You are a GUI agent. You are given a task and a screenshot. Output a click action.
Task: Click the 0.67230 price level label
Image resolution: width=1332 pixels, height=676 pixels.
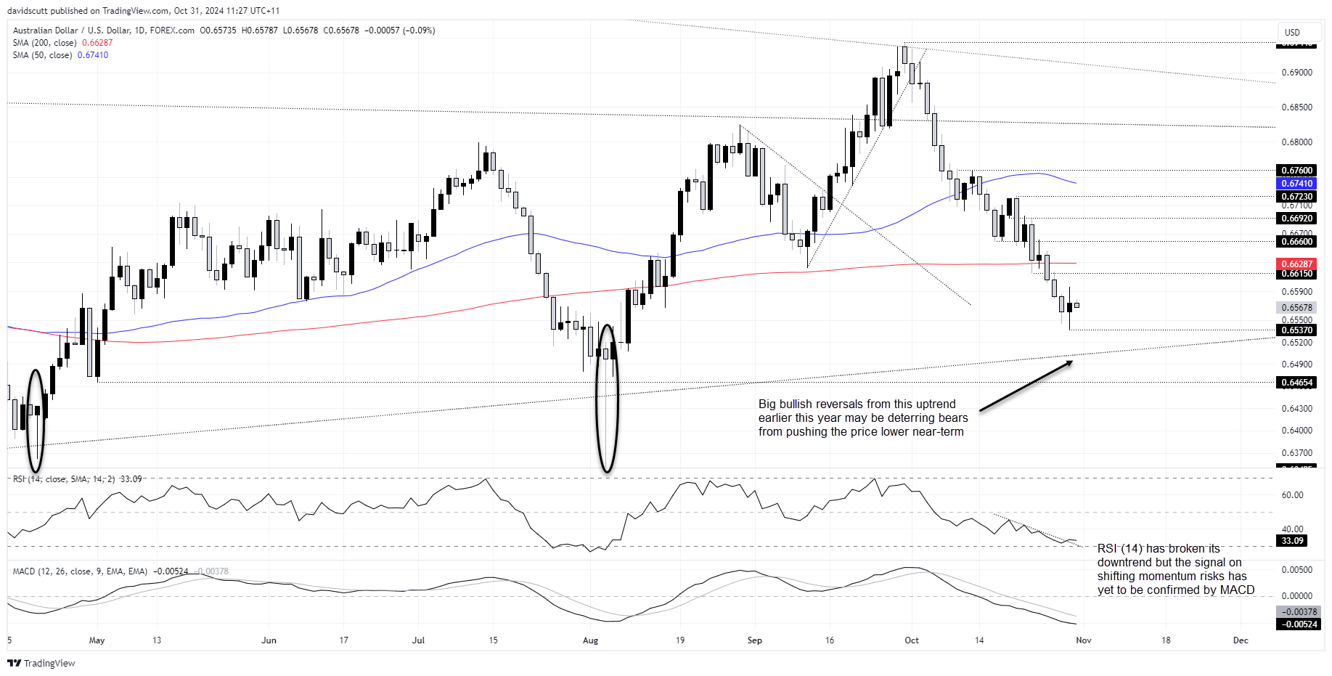(1296, 197)
